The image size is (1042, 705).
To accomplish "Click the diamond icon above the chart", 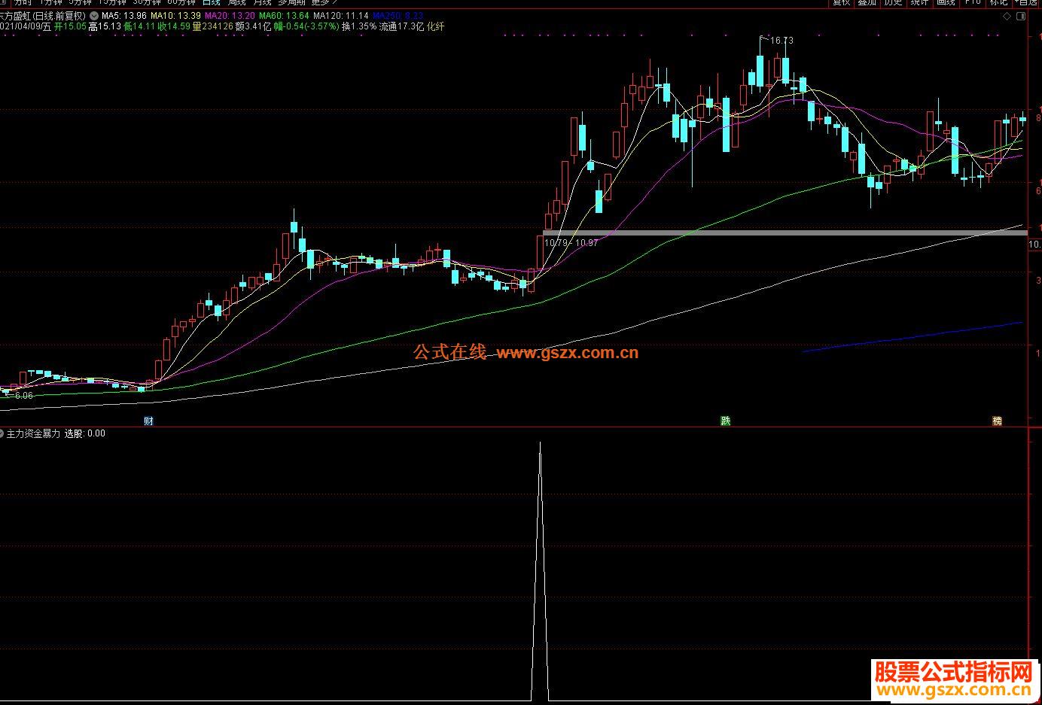I will point(1006,16).
